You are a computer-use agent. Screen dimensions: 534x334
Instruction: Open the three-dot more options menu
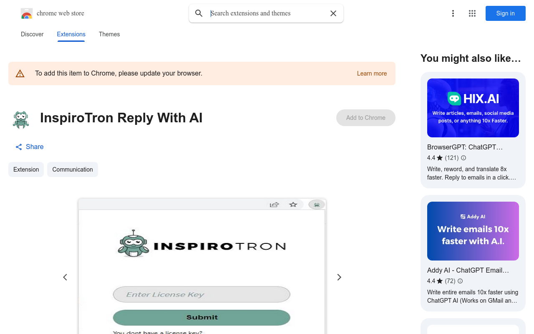point(453,13)
